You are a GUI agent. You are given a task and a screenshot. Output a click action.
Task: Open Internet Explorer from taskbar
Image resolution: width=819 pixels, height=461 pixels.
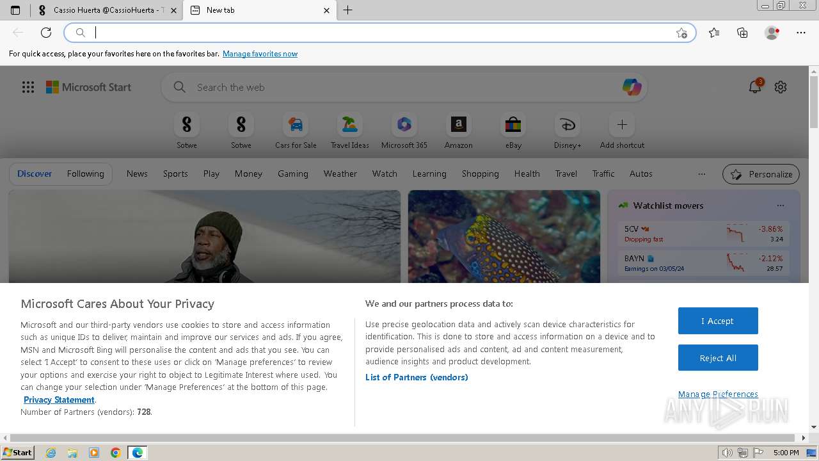tap(51, 453)
